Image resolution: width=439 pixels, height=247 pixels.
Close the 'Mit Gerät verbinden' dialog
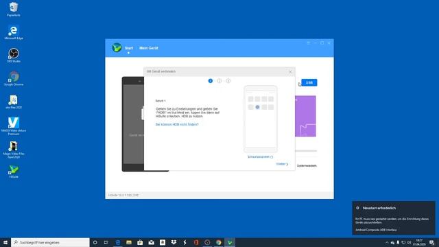(290, 71)
